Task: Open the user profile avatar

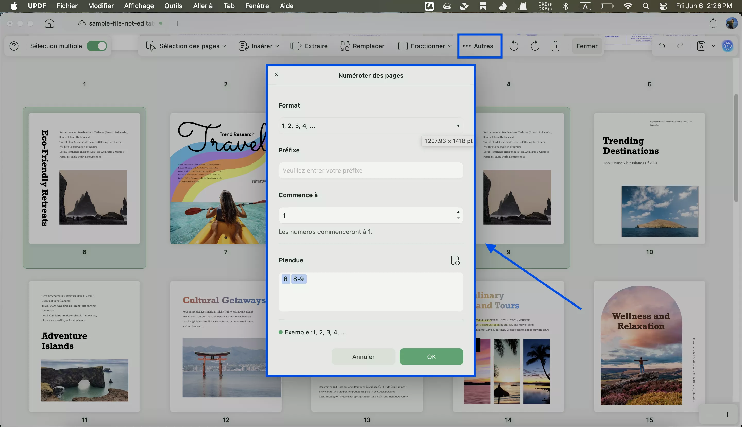Action: pos(731,23)
